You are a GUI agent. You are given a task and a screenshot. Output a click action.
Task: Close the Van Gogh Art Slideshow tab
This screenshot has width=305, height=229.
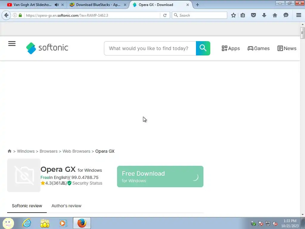[63, 5]
